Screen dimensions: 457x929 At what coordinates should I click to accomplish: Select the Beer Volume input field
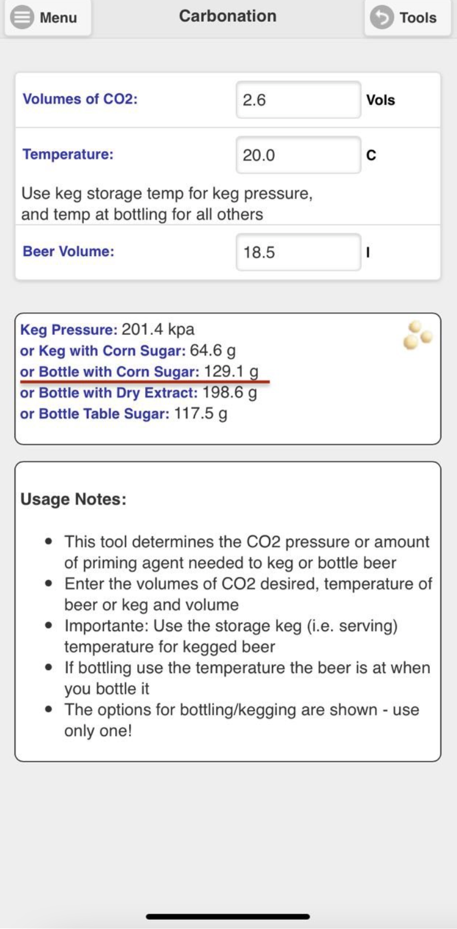298,252
